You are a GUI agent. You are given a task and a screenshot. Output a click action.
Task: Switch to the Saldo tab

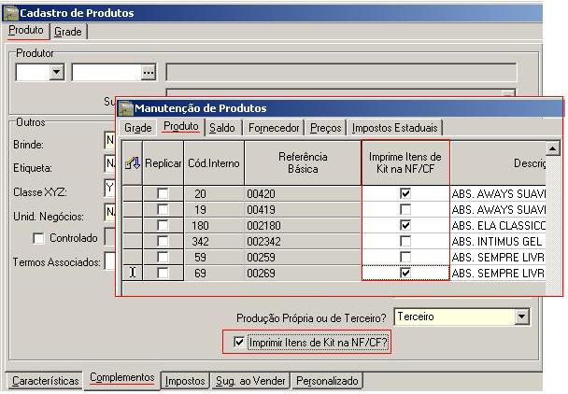click(222, 128)
